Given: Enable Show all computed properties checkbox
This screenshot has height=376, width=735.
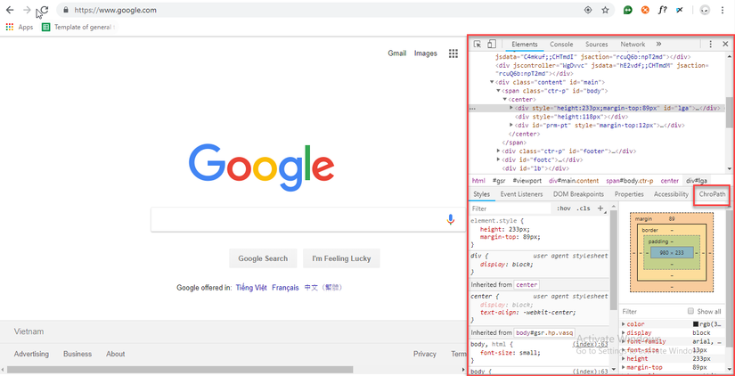Looking at the screenshot, I should (690, 311).
